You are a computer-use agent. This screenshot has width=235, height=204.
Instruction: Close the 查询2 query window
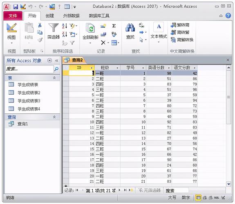(228, 60)
